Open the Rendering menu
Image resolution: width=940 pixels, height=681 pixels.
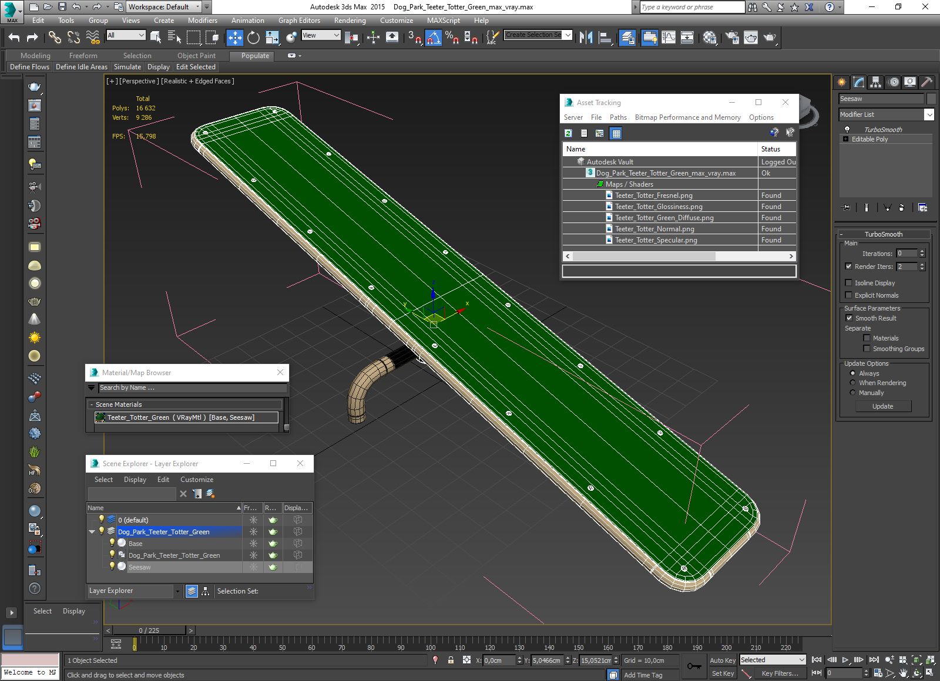350,20
